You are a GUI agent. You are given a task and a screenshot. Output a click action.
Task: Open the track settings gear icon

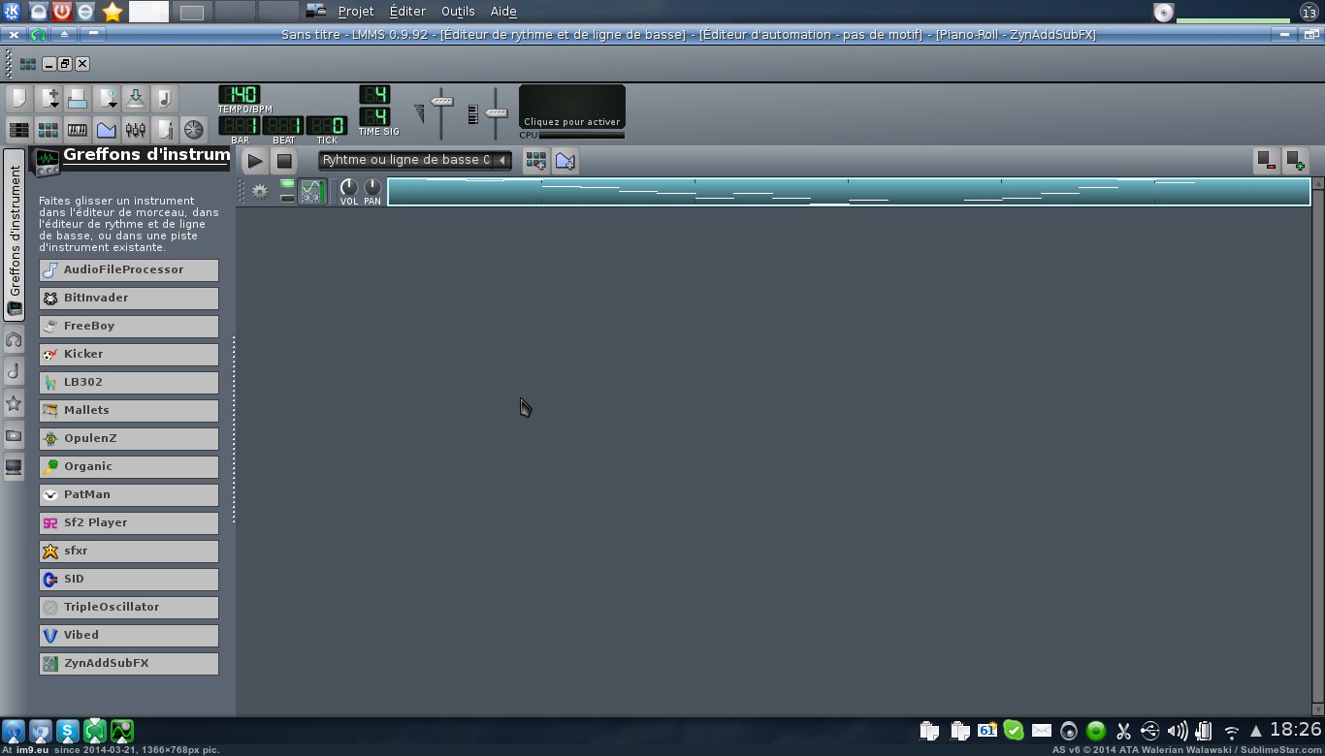260,192
